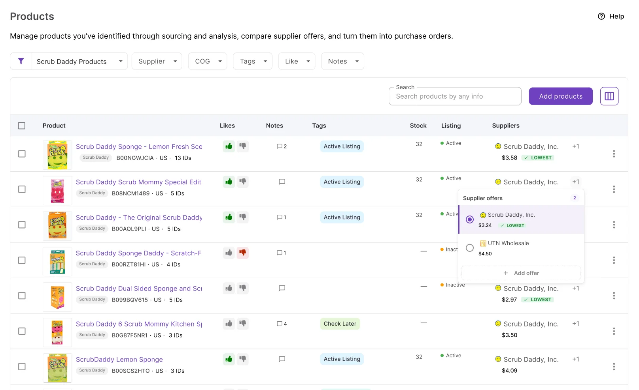Tick checkbox for The Original Scrub Daddy
The width and height of the screenshot is (639, 390).
(22, 225)
